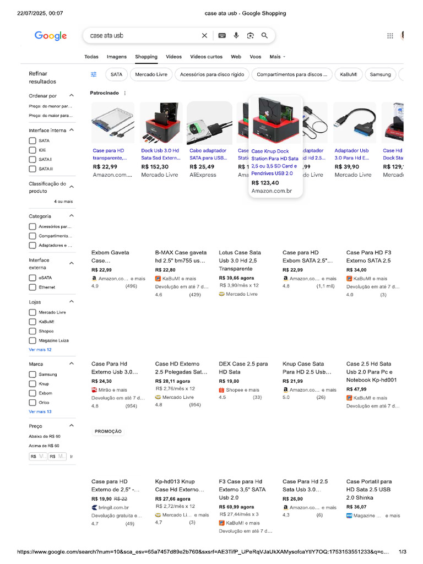Screen dimensions: 423x564
Task: Click the Amazon store icon under Exbom Gaveta Case
Action: [94, 278]
